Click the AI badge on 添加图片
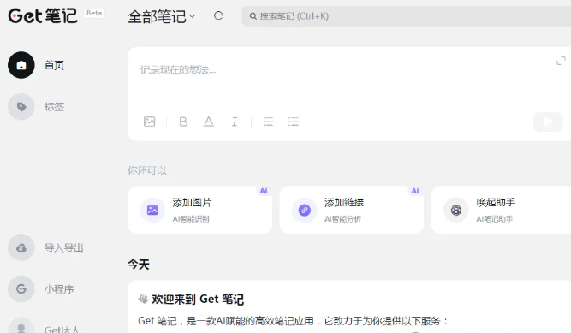The height and width of the screenshot is (333, 571). coord(264,191)
